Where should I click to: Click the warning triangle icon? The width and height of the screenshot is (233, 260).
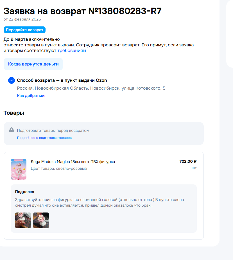[x=12, y=130]
